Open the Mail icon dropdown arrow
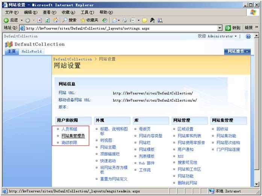The image size is (262, 196). coord(119,20)
